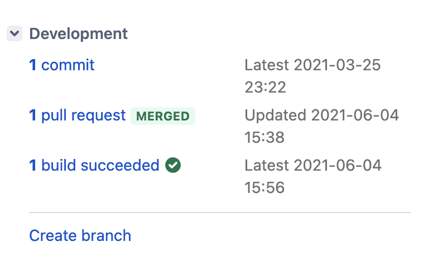
Task: Open the 1 commit link
Action: click(x=62, y=65)
